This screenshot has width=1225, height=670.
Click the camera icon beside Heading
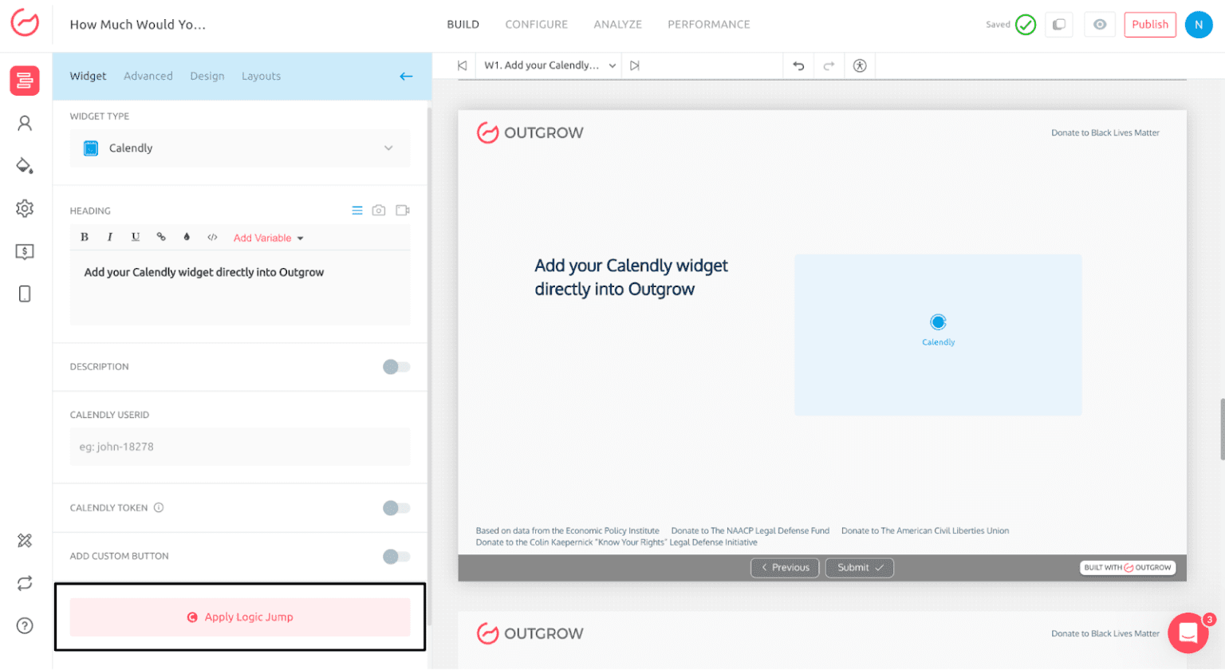point(379,211)
